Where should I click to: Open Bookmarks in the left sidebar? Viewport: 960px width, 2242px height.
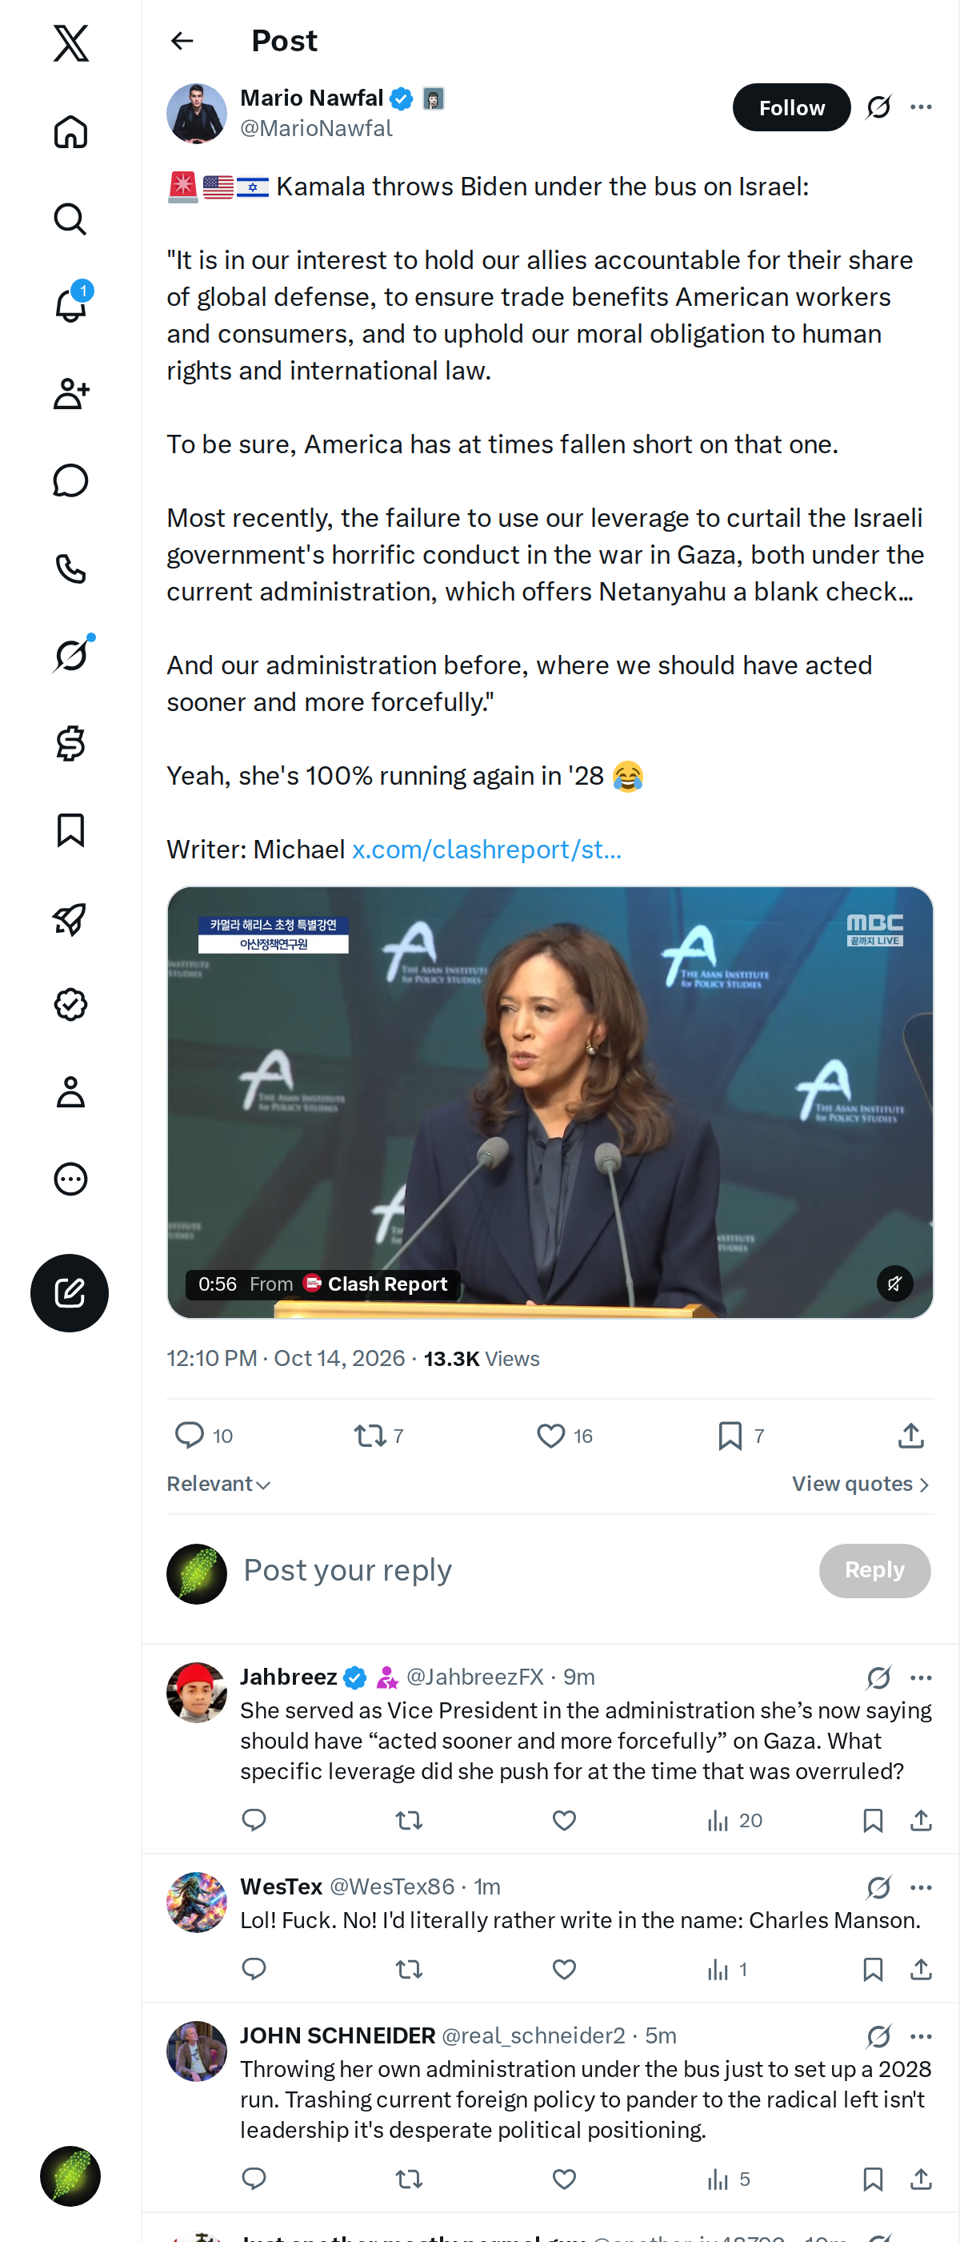70,830
